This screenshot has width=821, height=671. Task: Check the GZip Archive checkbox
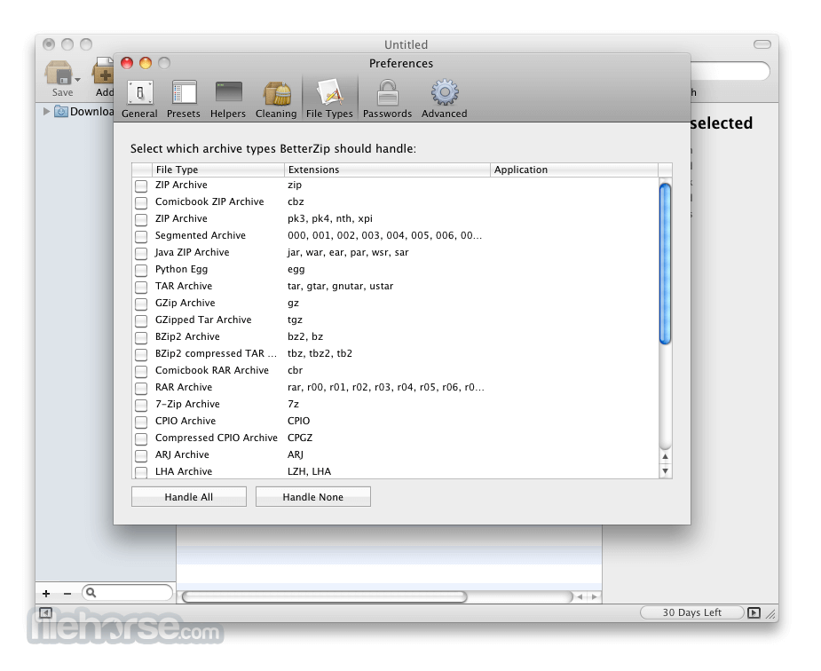[x=141, y=304]
